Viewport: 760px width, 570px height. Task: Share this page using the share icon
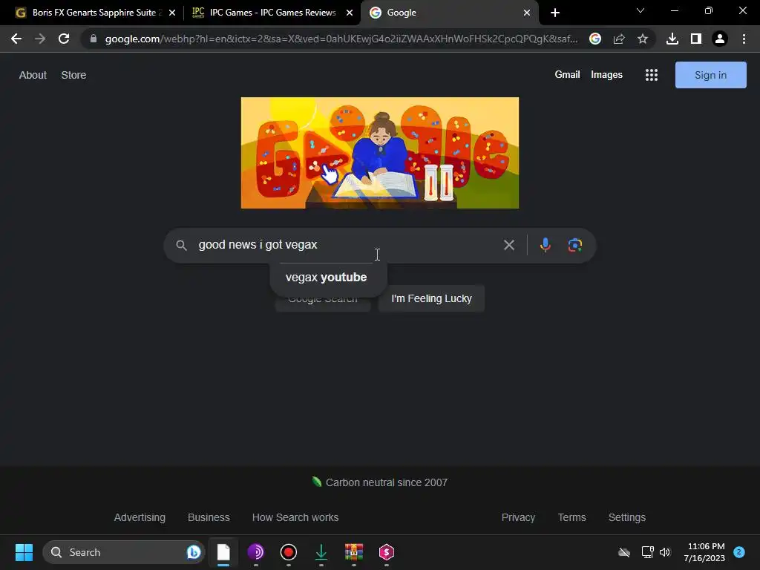pos(619,39)
